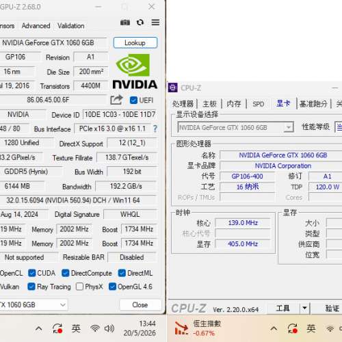Click the DirectX Support 12 (12_1) value
Image resolution: width=342 pixels, height=342 pixels.
tap(132, 143)
